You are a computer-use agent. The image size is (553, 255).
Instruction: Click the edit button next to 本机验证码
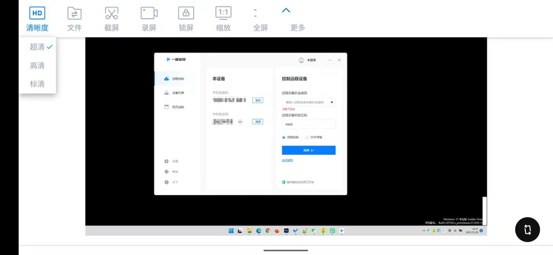[x=258, y=122]
